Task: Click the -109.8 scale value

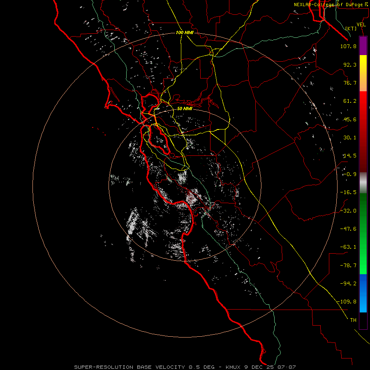Action: (x=347, y=302)
